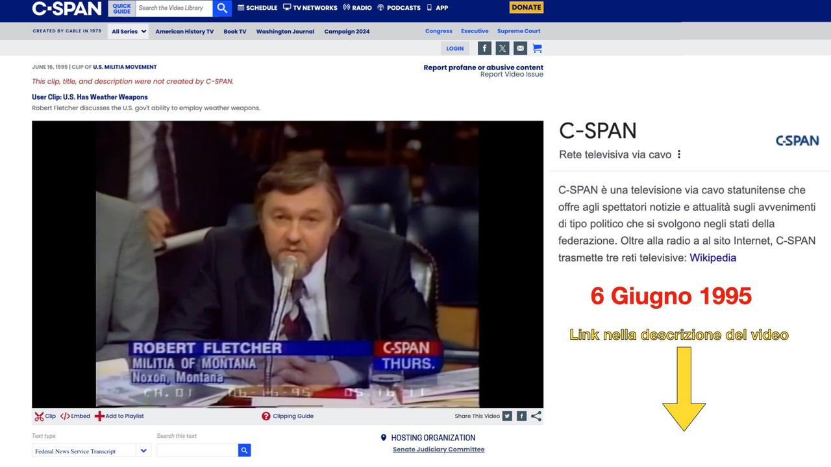Click inside the Search this text field
This screenshot has width=831, height=467.
pyautogui.click(x=197, y=450)
